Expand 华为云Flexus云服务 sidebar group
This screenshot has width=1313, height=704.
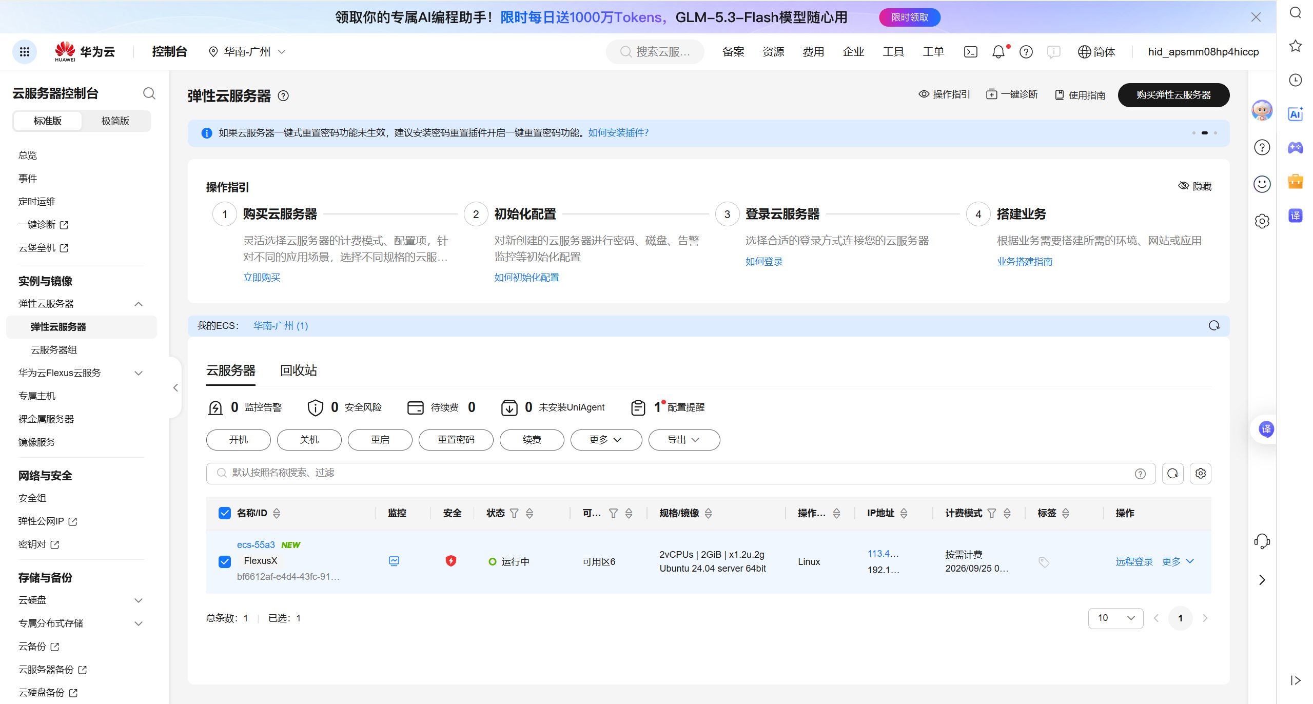[138, 373]
